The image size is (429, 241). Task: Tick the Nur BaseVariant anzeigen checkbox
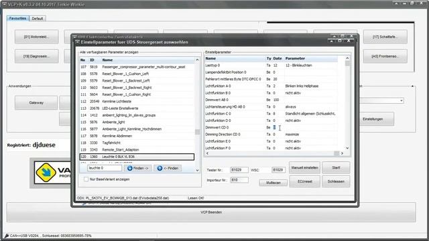[x=86, y=179]
